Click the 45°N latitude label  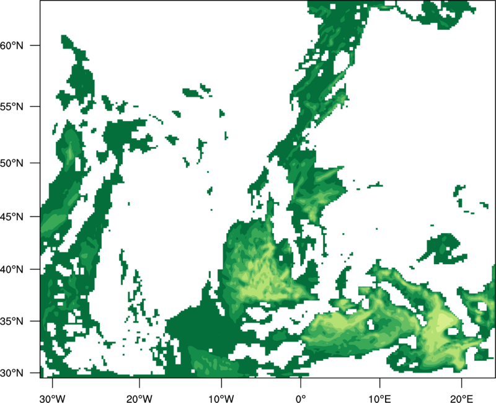[x=12, y=216]
